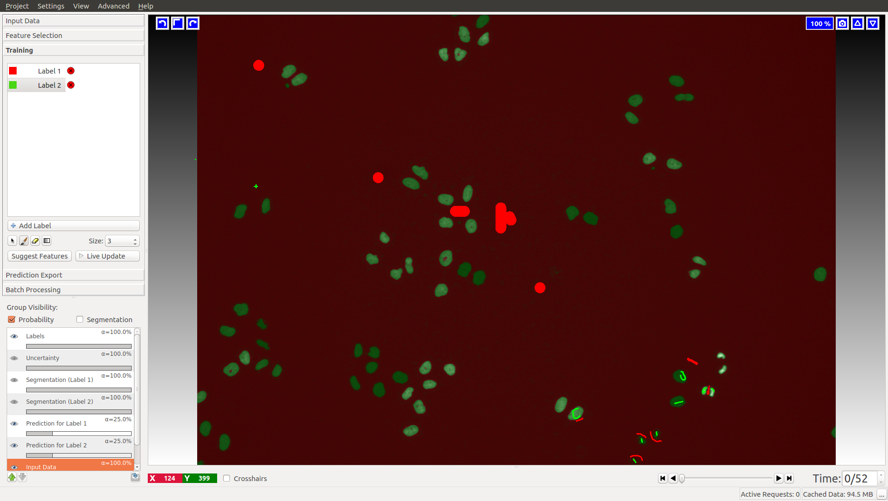Click Suggest Features button
Screen dimensions: 888x501
(40, 256)
